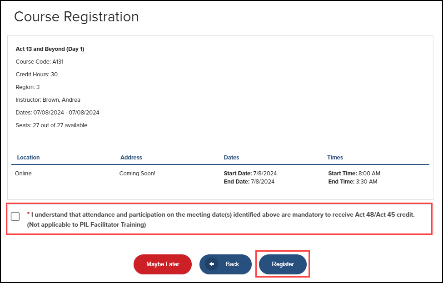Check the Act 48/Act 45 acknowledgment checkbox
Image resolution: width=443 pixels, height=283 pixels.
point(15,217)
